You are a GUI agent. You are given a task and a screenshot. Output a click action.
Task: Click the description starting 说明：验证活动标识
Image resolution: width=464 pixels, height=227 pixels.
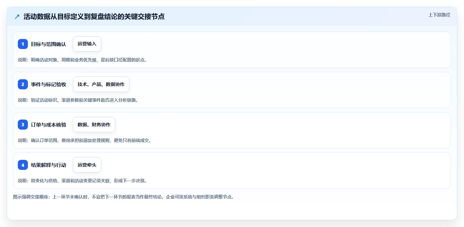coord(78,100)
